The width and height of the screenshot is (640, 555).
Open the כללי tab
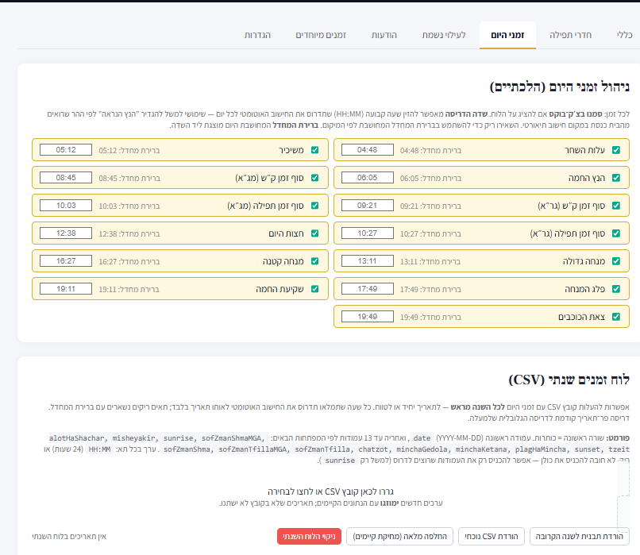624,36
